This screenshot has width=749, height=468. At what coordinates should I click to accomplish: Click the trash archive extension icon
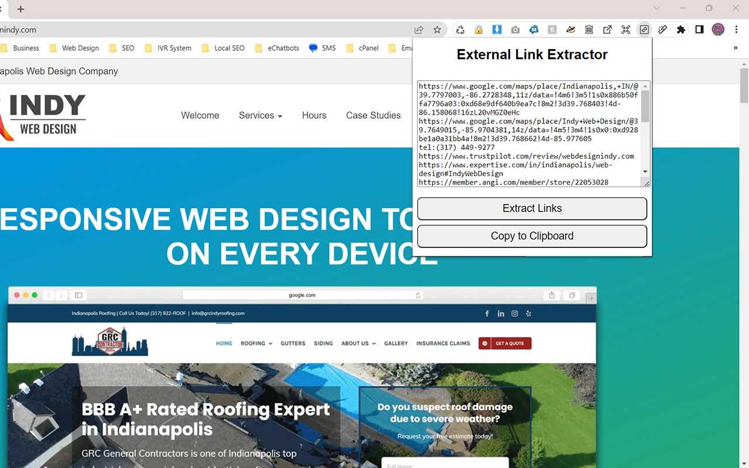click(589, 29)
